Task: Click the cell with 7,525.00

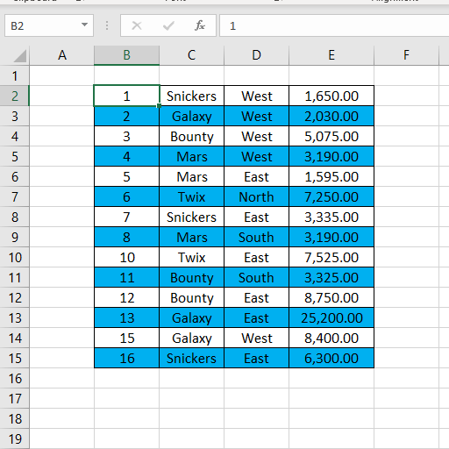Action: 331,257
